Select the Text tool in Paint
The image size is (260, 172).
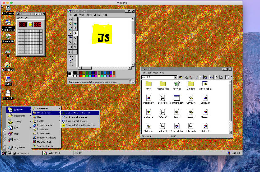point(75,38)
